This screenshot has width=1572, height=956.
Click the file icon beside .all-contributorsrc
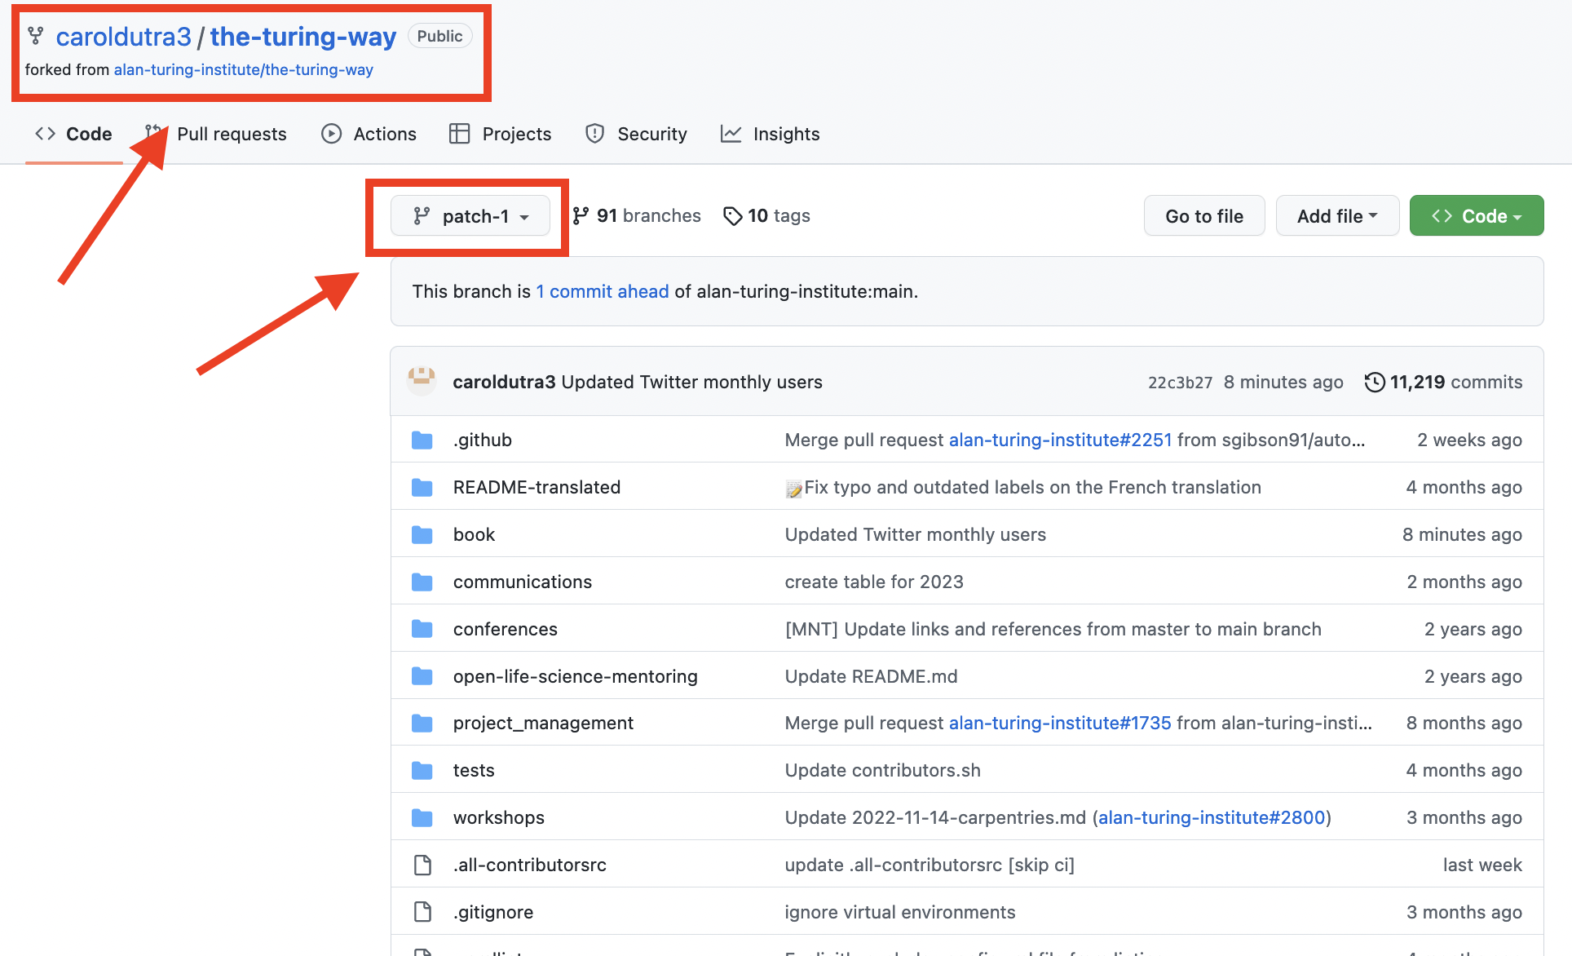[x=422, y=864]
